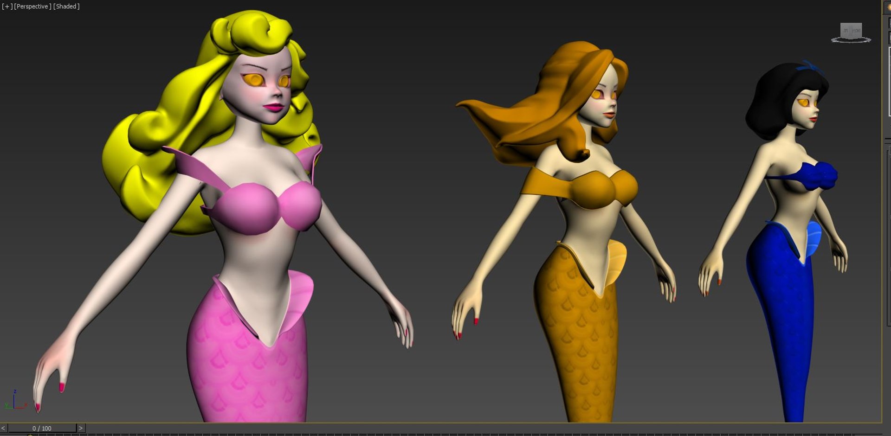Click the ViewCube in the viewport corner
This screenshot has width=891, height=436.
[x=851, y=32]
